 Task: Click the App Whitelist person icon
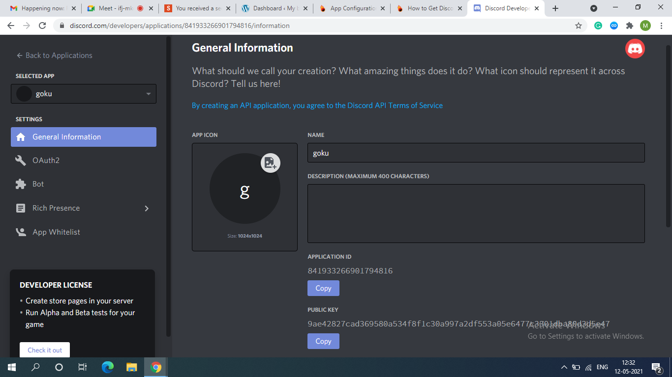pos(21,232)
